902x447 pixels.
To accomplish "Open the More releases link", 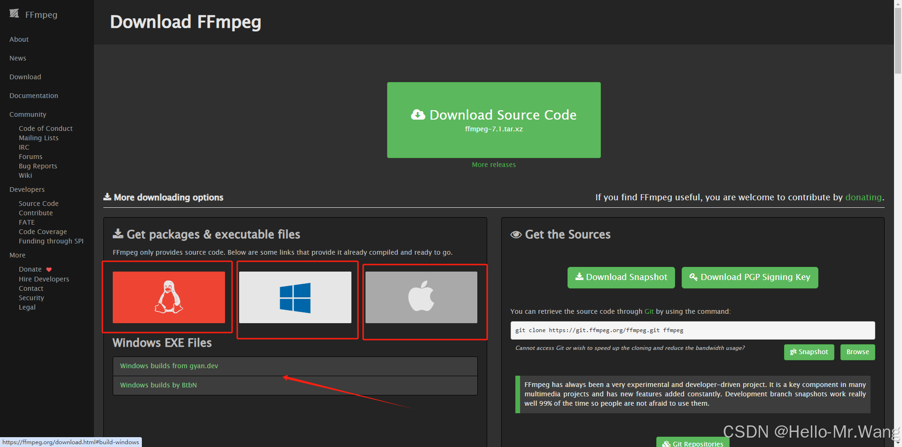I will click(x=494, y=165).
